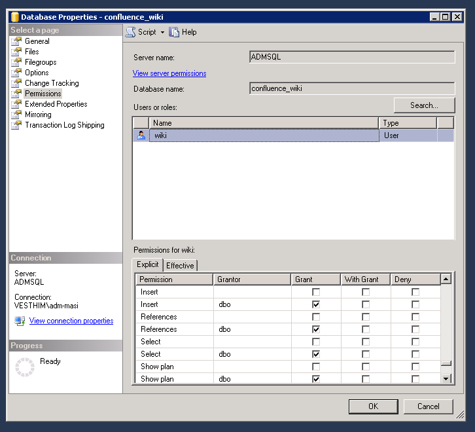This screenshot has height=432, width=475.
Task: Check Deny for Select without grantor
Action: click(x=415, y=342)
